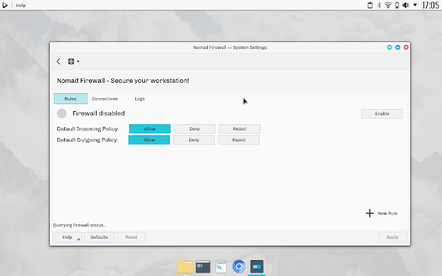Open the terminal dock icon
This screenshot has width=442, height=276.
click(x=203, y=266)
